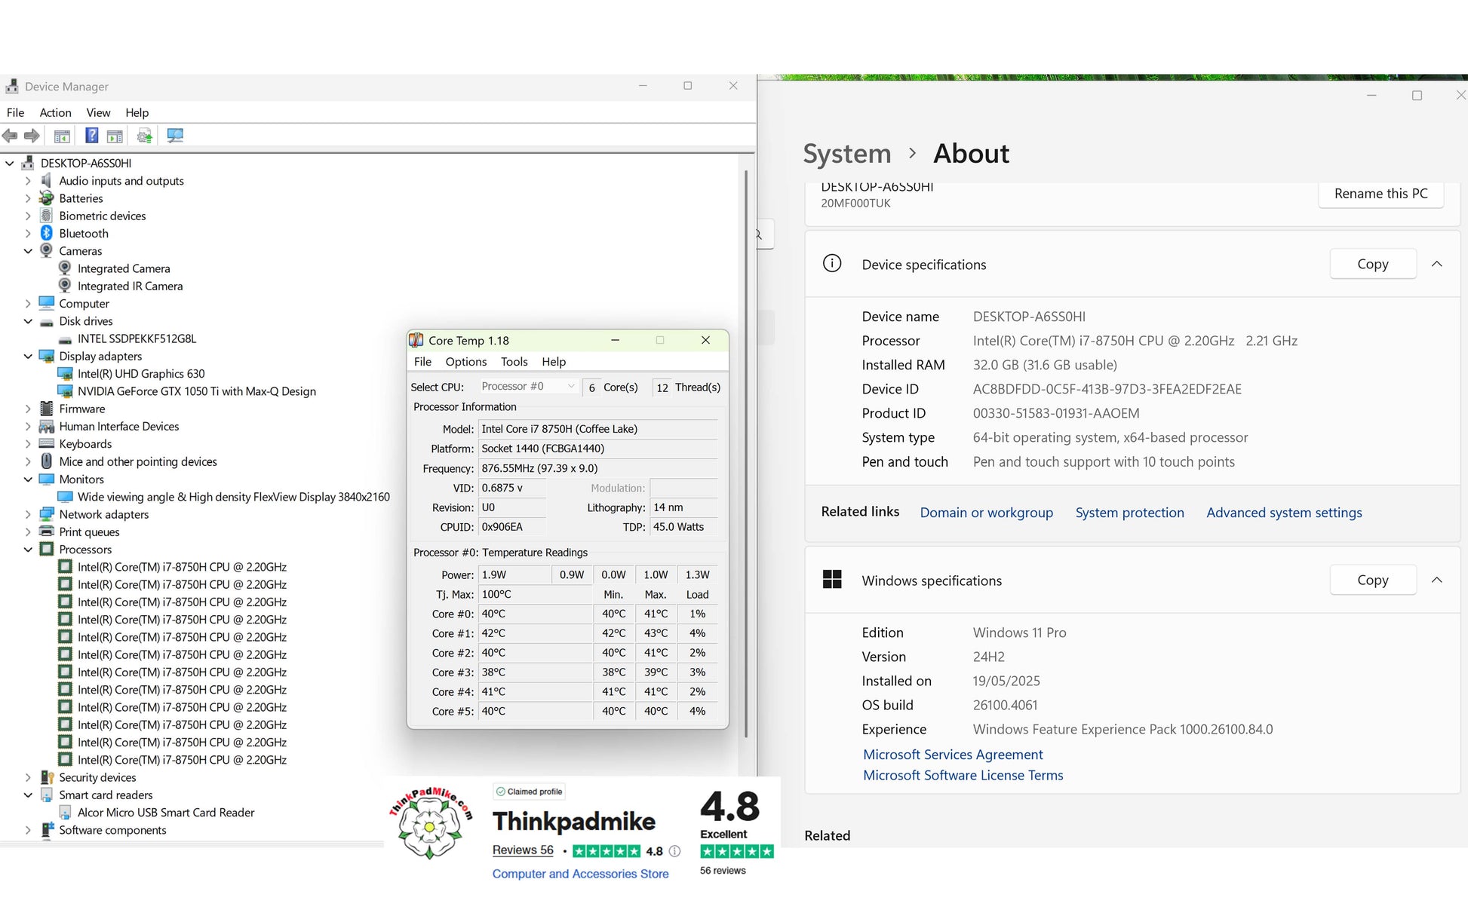Screen dimensions: 1468x922
Task: Open the Select CPU Processor #0 dropdown
Action: [x=529, y=386]
